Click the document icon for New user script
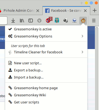Image resolution: width=99 pixels, height=110 pixels. [x=10, y=63]
